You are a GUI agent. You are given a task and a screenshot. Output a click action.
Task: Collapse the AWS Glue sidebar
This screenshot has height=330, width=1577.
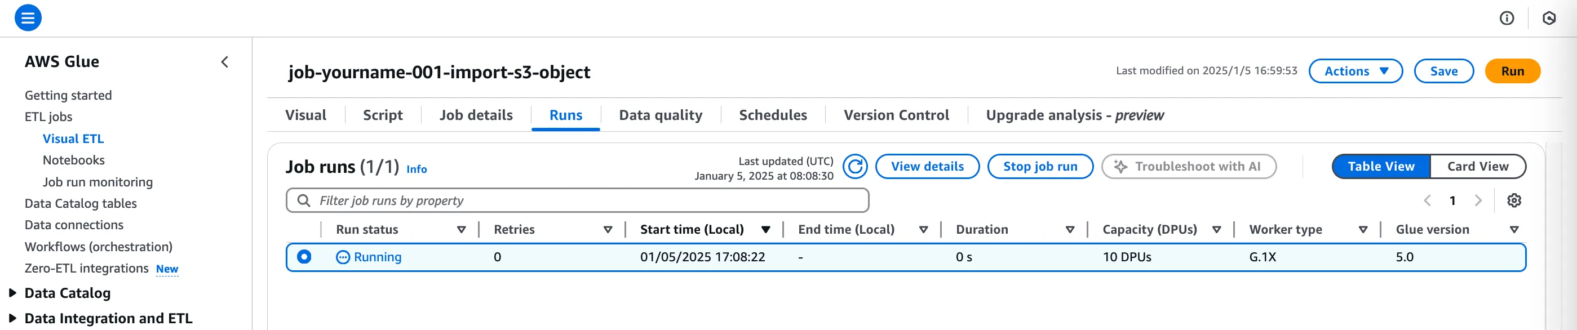(x=225, y=62)
